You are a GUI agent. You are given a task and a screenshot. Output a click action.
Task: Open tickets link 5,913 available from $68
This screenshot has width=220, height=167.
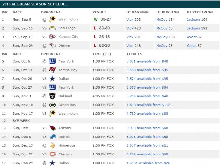point(147,128)
